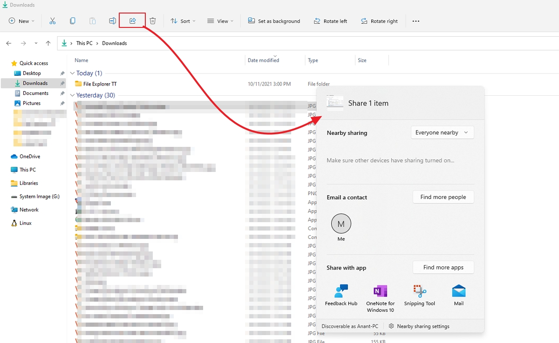This screenshot has width=559, height=343.
Task: Click the shared item thumbnail preview
Action: pos(335,103)
